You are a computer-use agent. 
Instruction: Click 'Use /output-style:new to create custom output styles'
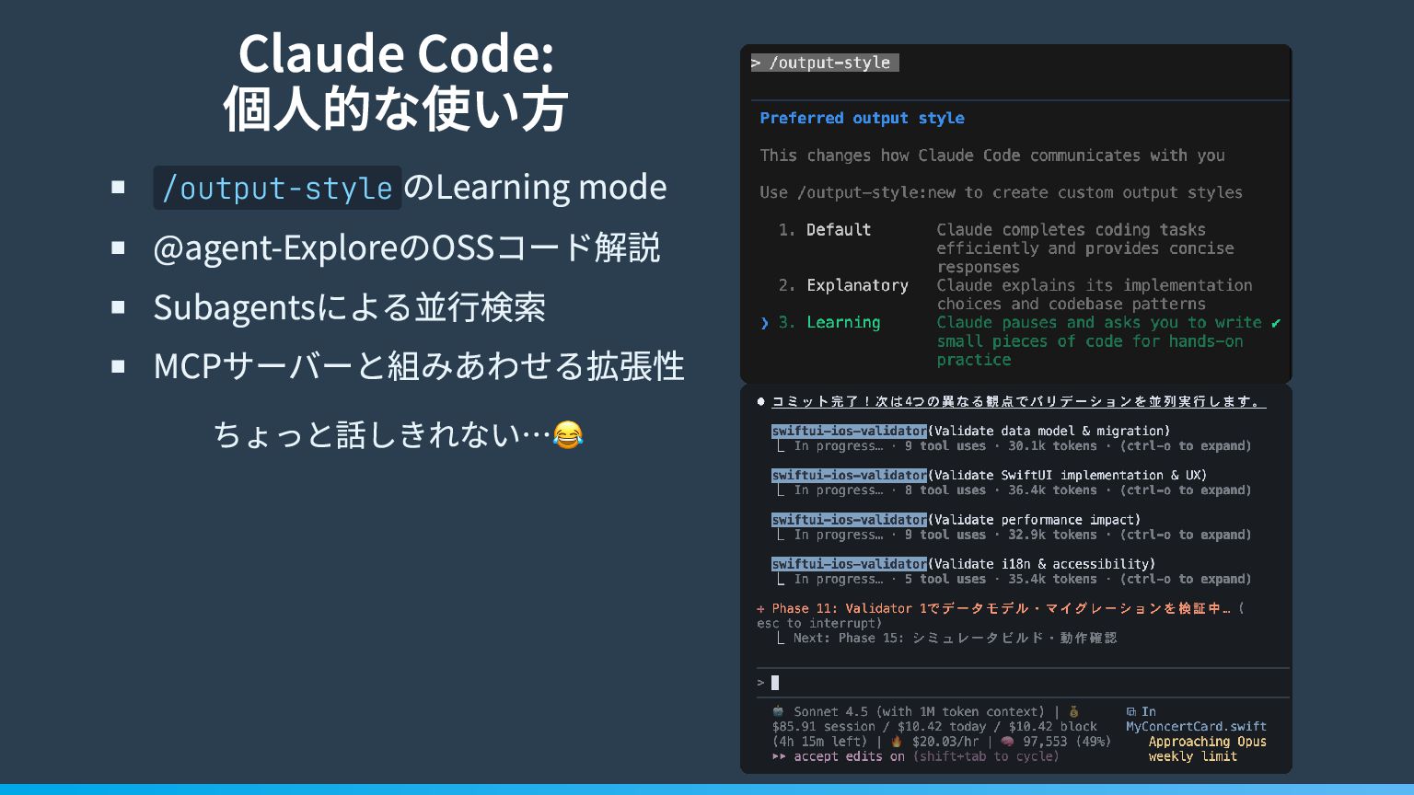[1001, 192]
